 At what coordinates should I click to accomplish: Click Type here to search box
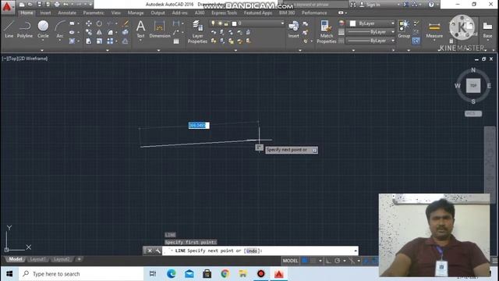point(81,274)
